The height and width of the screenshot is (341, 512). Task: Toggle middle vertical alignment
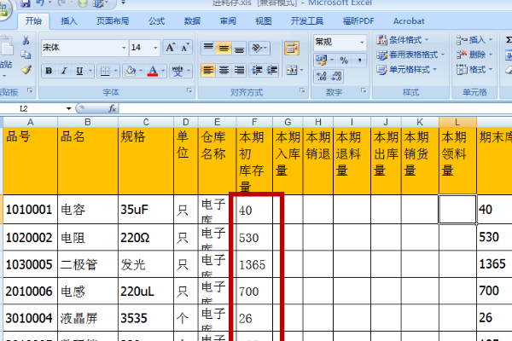(x=224, y=49)
